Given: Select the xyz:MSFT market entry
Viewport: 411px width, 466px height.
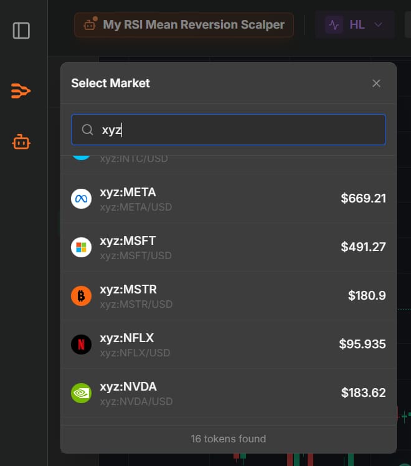Looking at the screenshot, I should point(228,247).
